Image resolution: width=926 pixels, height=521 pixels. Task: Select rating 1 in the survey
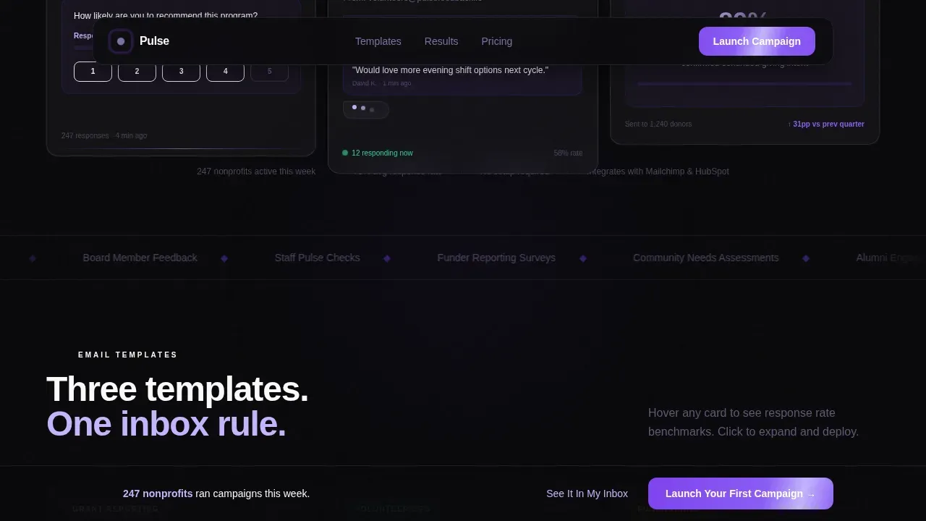point(93,72)
